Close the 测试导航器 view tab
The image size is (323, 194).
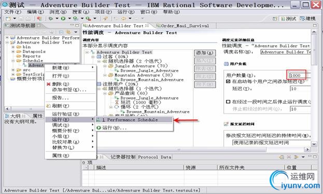pyautogui.click(x=38, y=25)
